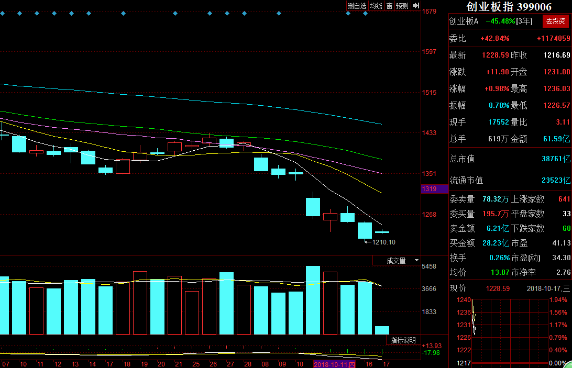Click the leftmost blue diamond marker at chart top

tap(2, 14)
